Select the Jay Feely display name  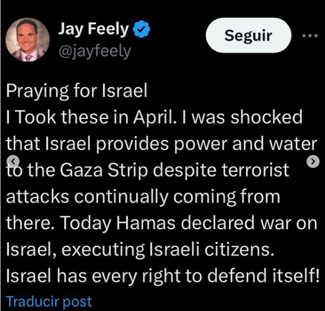[94, 29]
